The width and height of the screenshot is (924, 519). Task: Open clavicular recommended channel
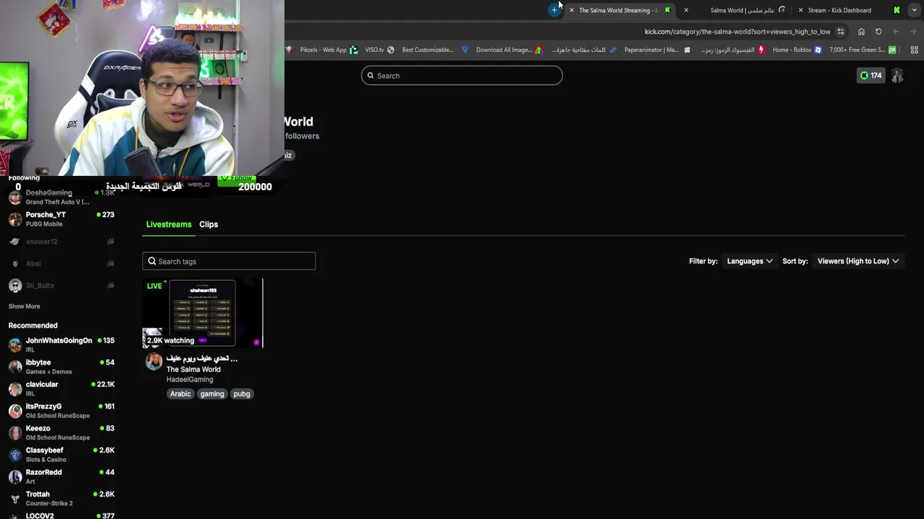click(x=61, y=389)
